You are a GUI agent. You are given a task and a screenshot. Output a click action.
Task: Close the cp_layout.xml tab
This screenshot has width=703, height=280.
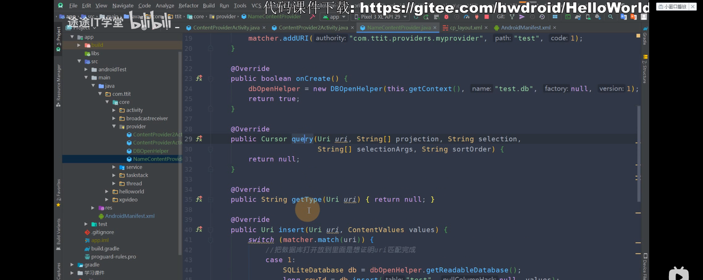coord(487,27)
